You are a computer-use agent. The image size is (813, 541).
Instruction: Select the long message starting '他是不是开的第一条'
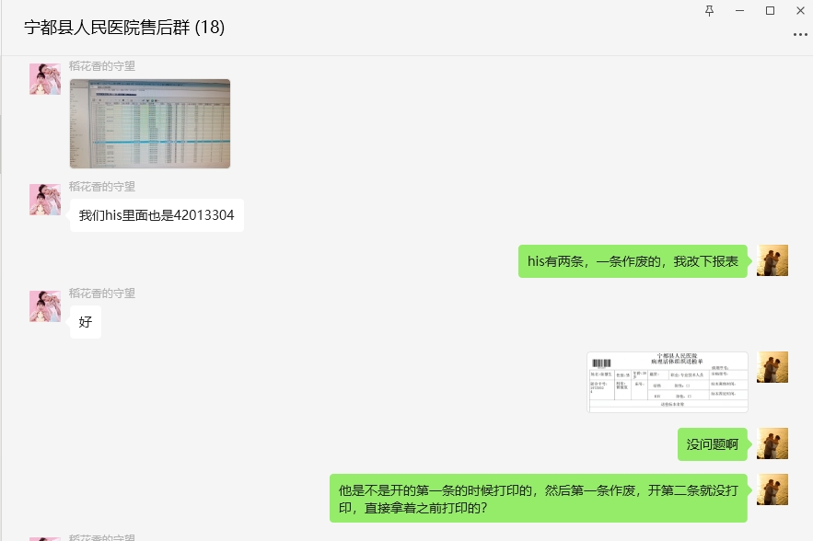pyautogui.click(x=539, y=498)
